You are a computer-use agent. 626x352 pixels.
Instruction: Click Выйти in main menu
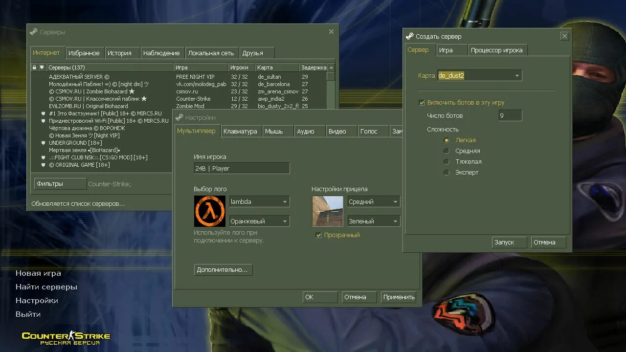click(28, 314)
